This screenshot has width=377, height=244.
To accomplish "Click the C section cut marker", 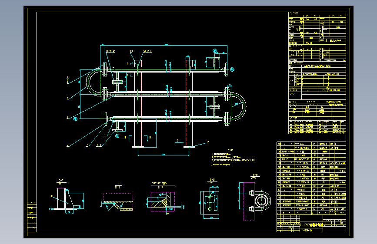I will pyautogui.click(x=179, y=142).
